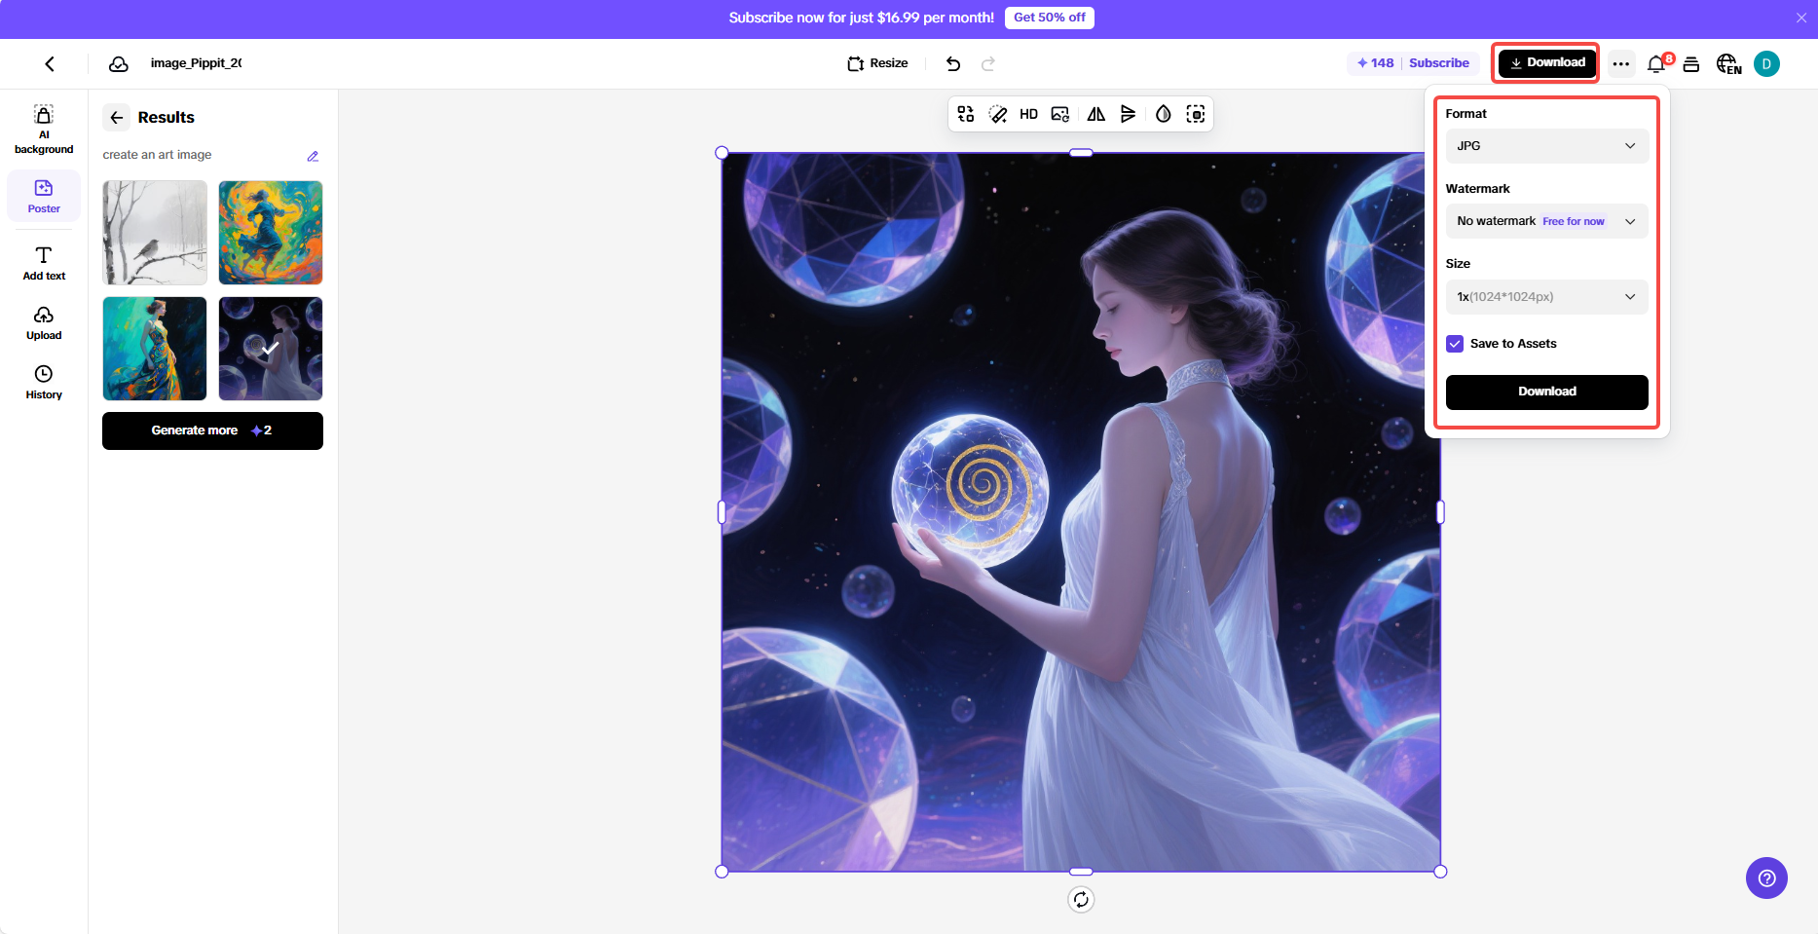Click the regenerate image icon
1818x934 pixels.
(1060, 114)
